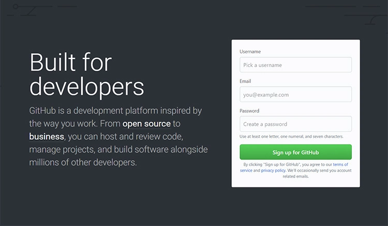Click the Password label
The height and width of the screenshot is (226, 388).
pyautogui.click(x=249, y=111)
